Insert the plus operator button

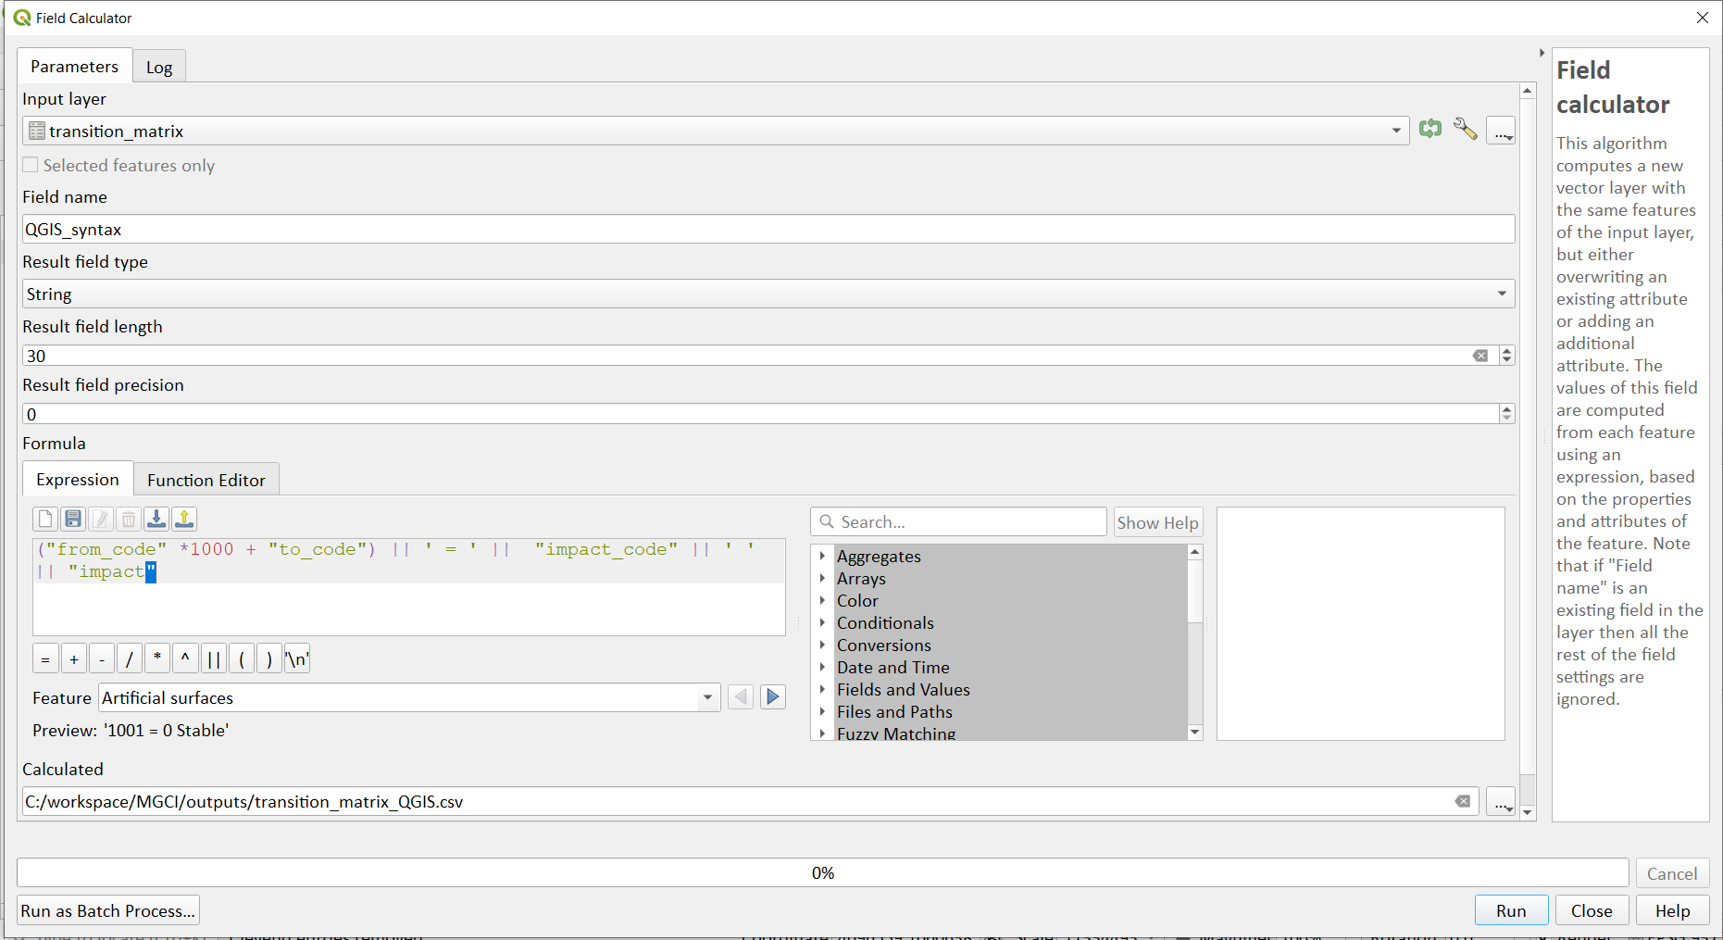74,659
